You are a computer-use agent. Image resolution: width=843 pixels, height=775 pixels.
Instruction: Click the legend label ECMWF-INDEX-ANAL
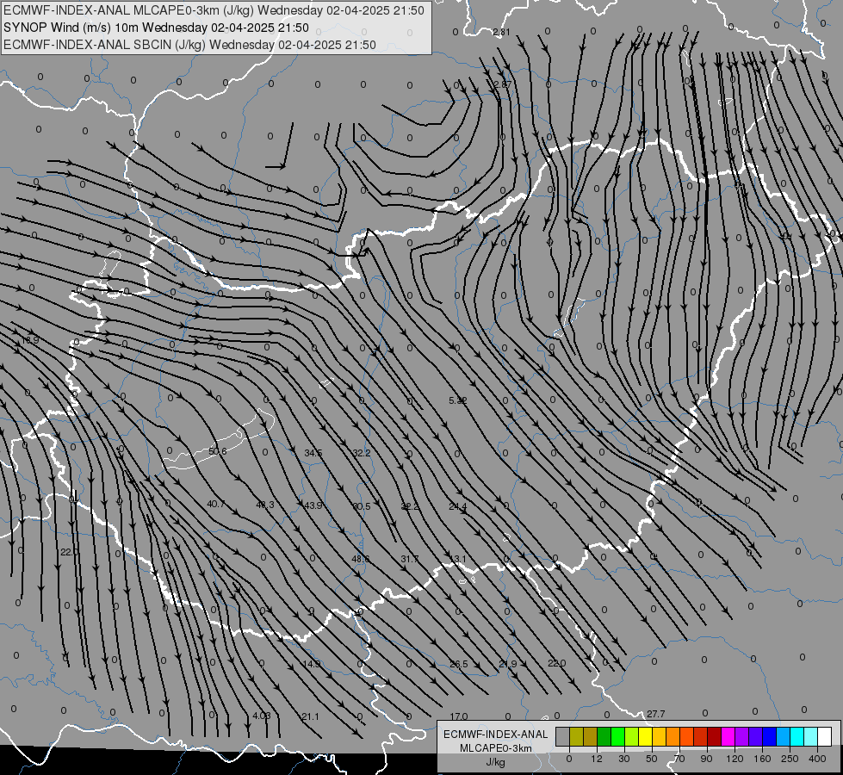(496, 735)
